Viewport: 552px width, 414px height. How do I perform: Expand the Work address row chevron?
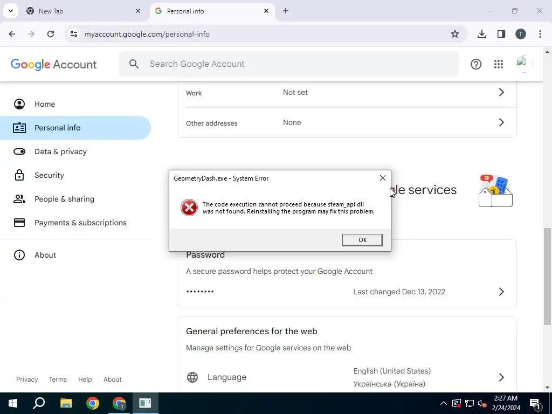tap(501, 92)
